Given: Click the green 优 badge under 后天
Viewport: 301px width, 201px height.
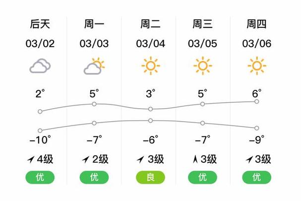Looking at the screenshot, I should [40, 177].
